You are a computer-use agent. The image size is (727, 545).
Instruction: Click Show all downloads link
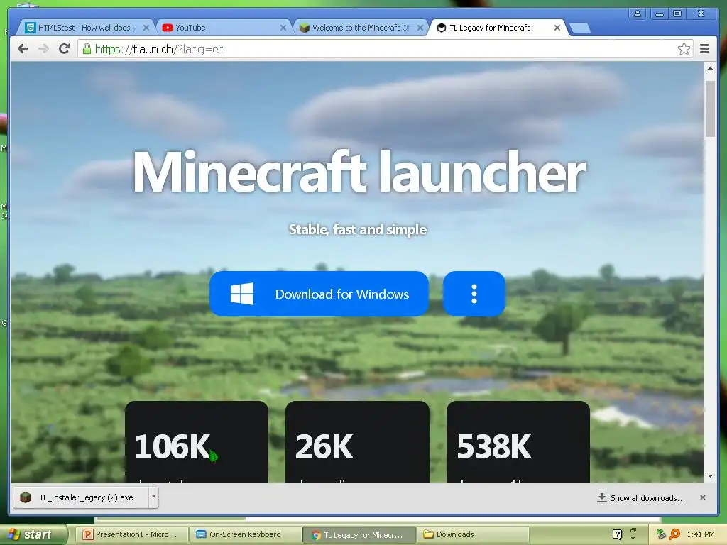(x=647, y=497)
